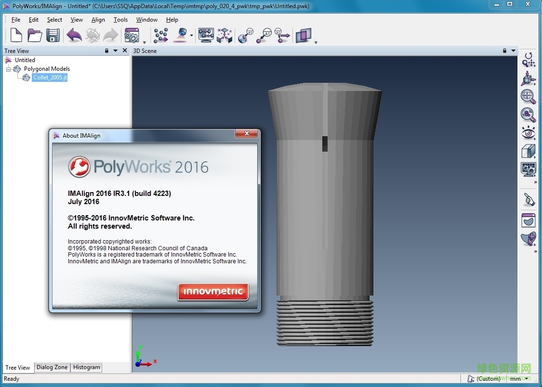Save the current project
Screen dimensions: 542x387
point(53,35)
